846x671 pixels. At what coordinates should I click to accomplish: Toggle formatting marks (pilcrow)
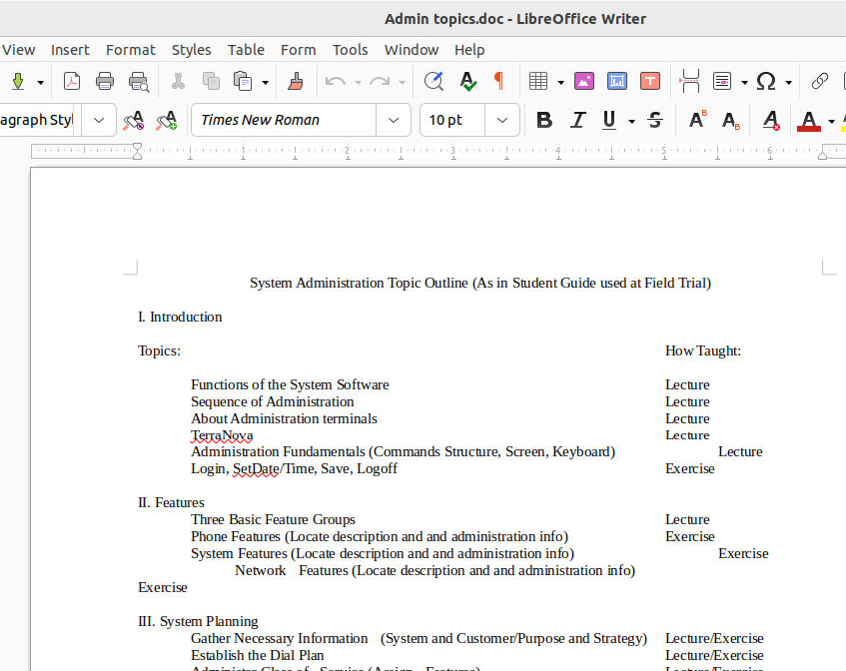tap(498, 81)
